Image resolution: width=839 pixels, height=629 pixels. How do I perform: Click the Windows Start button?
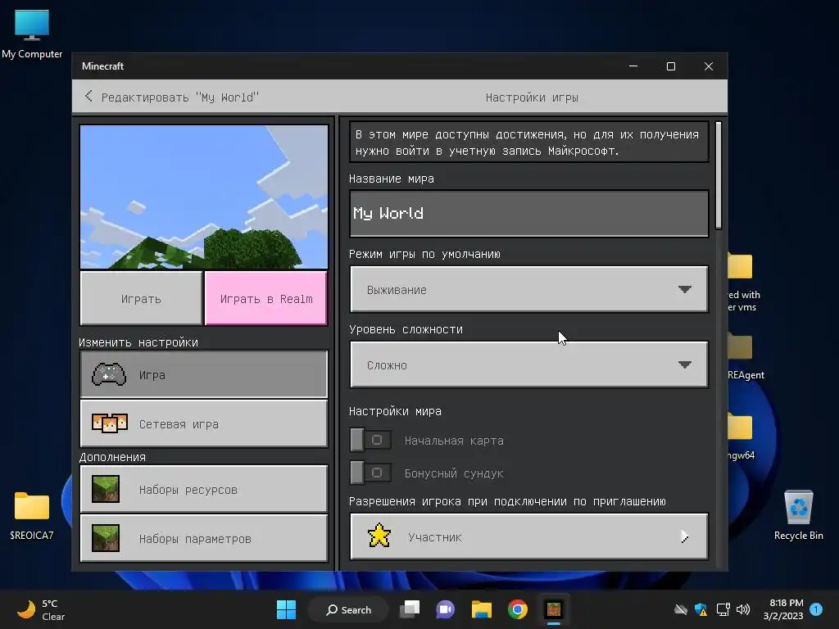pos(286,609)
